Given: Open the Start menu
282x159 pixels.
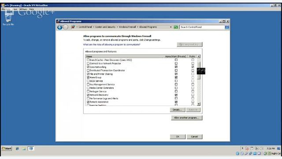Looking at the screenshot, I should (7, 148).
